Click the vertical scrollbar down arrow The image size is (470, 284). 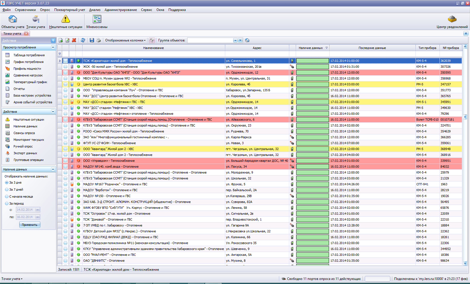465,263
